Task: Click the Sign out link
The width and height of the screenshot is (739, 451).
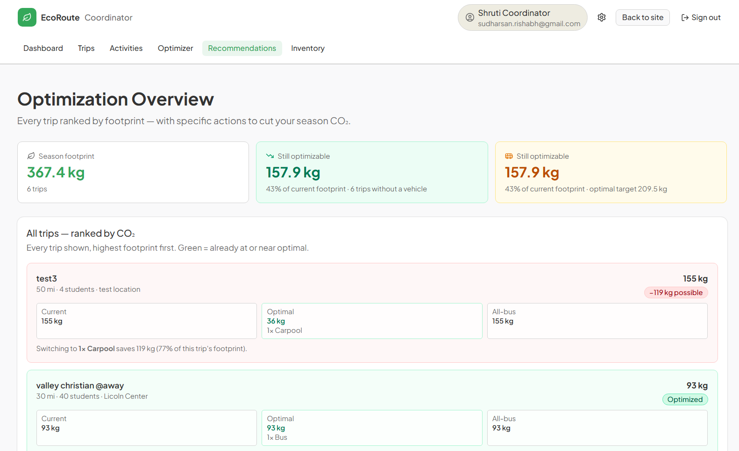Action: [701, 17]
